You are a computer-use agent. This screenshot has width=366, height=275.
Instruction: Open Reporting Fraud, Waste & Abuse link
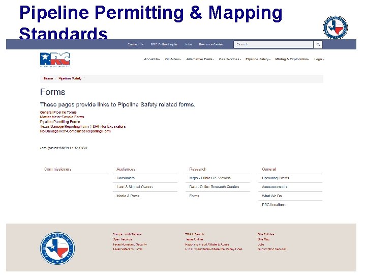pyautogui.click(x=207, y=244)
